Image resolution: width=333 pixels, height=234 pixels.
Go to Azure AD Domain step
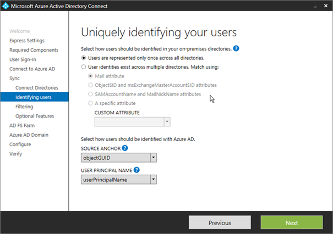point(29,135)
